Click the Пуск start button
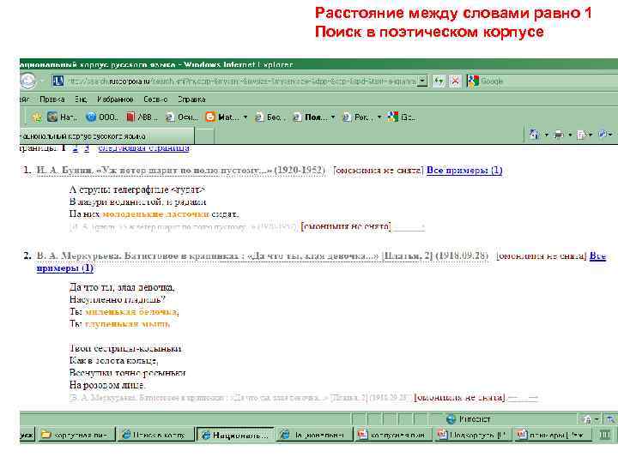Viewport: 618px width, 463px height. click(27, 435)
